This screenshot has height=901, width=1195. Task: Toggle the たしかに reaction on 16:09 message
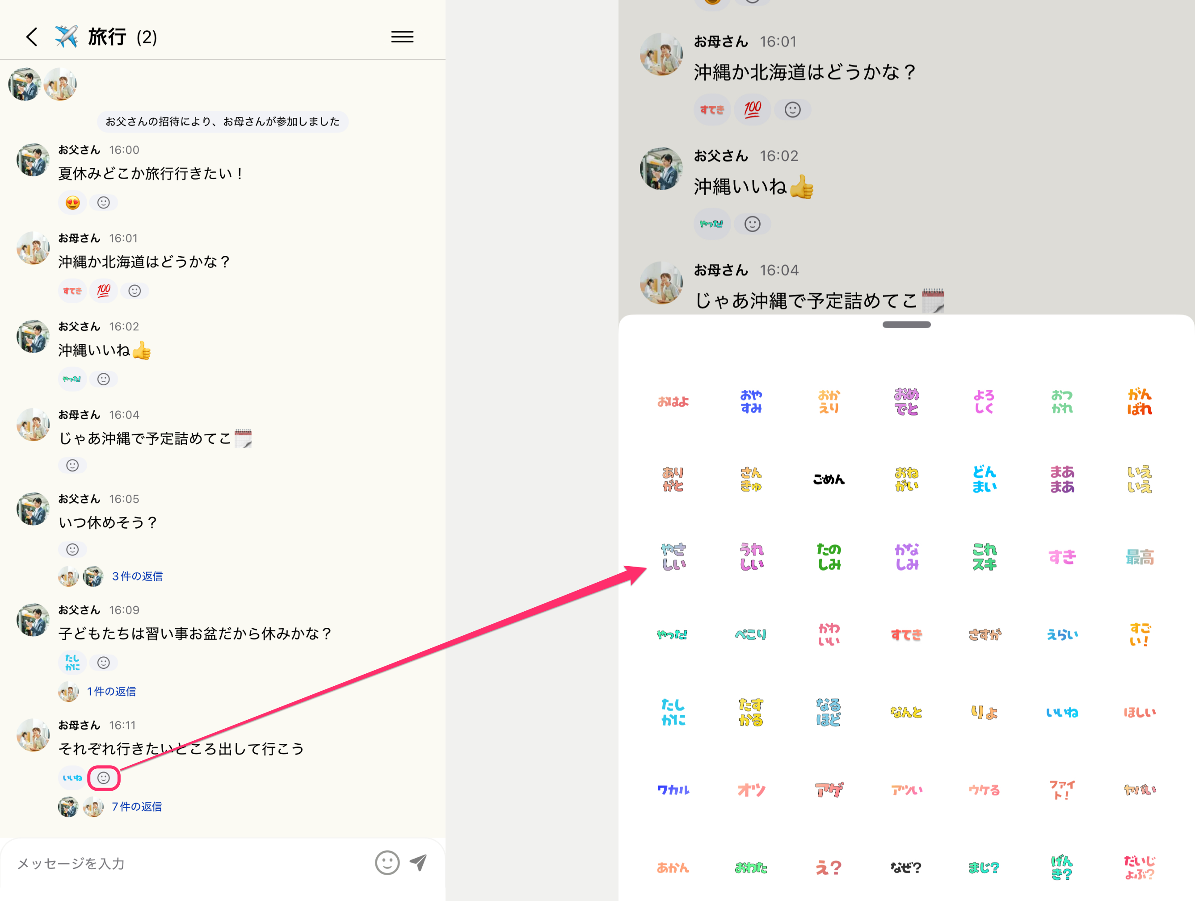[x=72, y=663]
